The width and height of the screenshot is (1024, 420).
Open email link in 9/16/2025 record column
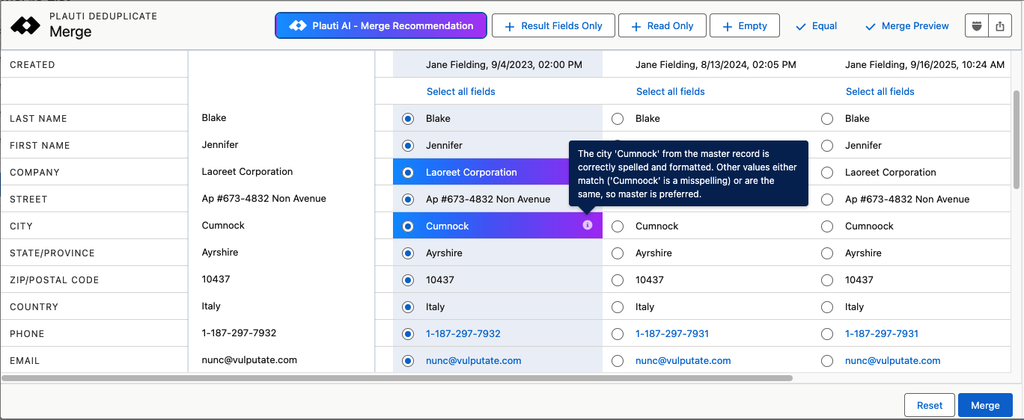(893, 360)
